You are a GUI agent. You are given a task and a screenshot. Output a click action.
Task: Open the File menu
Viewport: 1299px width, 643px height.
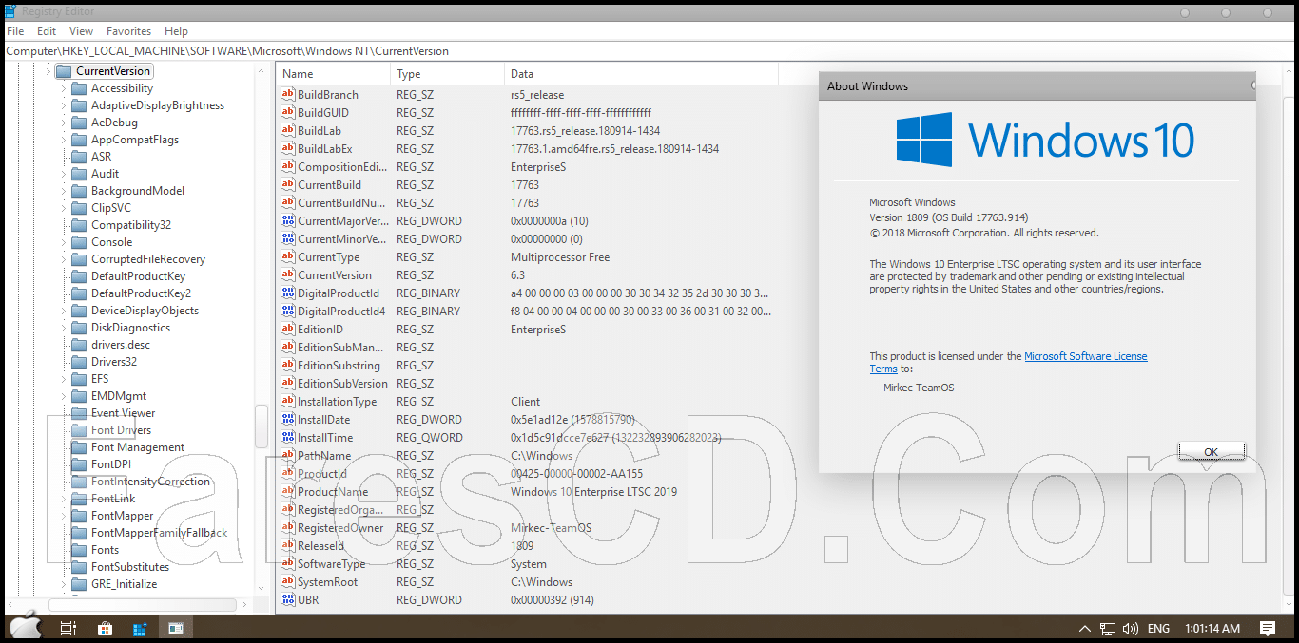pos(15,31)
